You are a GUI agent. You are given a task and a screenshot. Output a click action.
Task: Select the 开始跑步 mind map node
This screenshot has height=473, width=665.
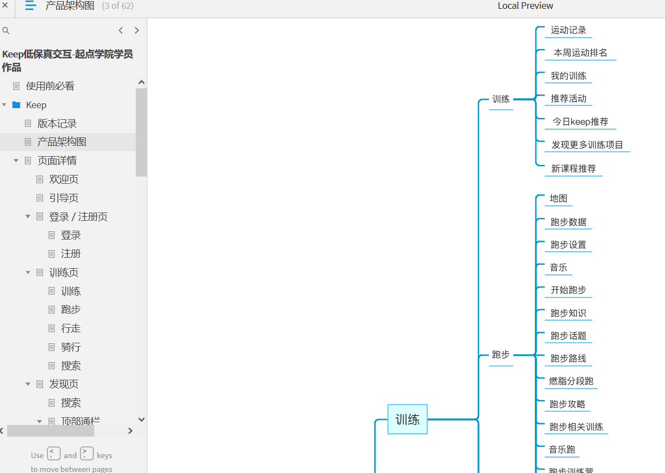(x=568, y=290)
